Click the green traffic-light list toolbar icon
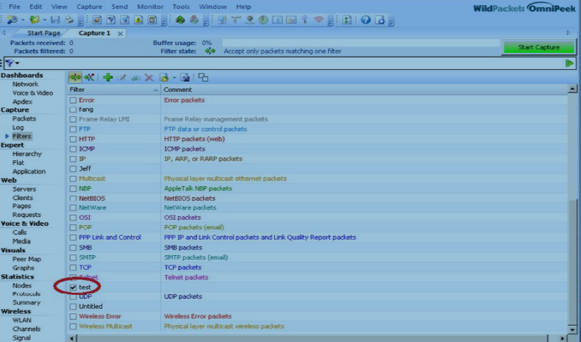 tap(347, 20)
